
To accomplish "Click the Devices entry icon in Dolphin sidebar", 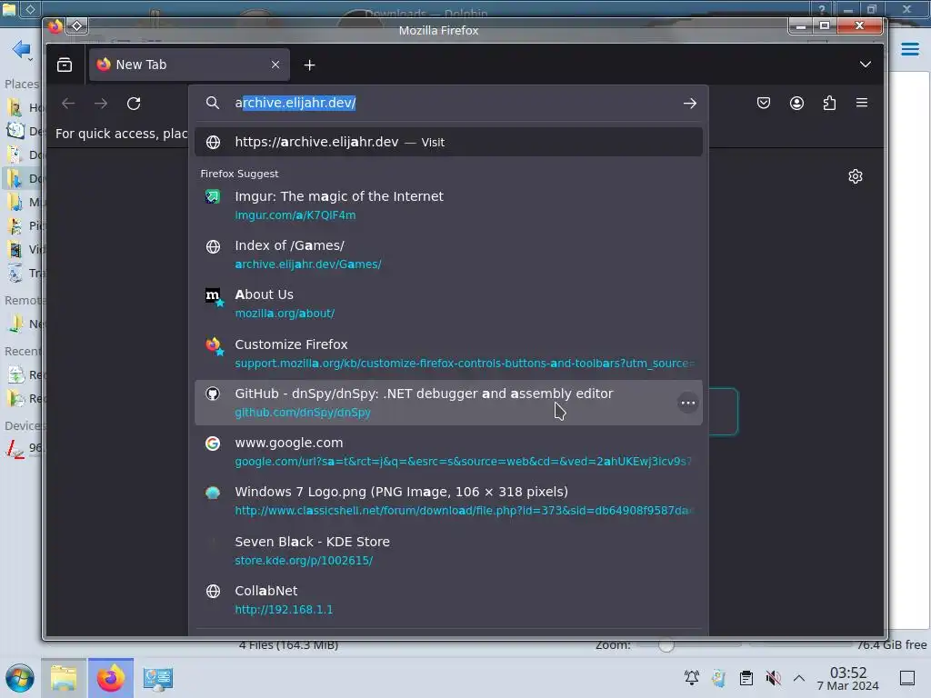I will (15, 449).
